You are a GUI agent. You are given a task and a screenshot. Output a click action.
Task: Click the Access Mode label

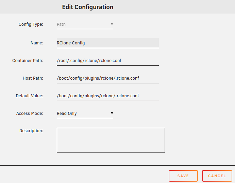point(30,114)
